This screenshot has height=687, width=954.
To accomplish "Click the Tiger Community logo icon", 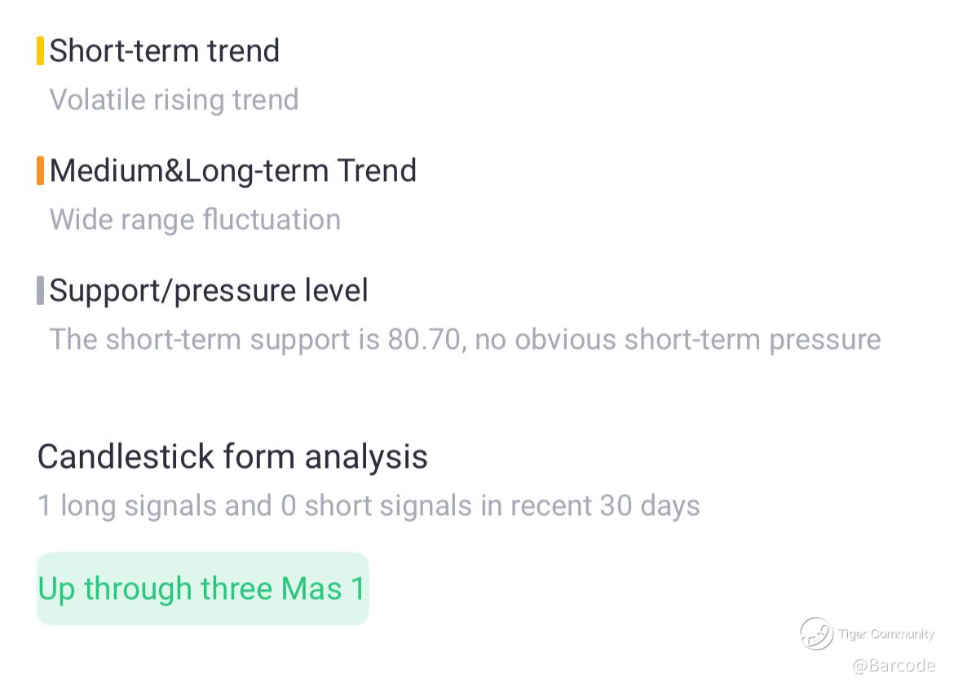I will point(816,633).
